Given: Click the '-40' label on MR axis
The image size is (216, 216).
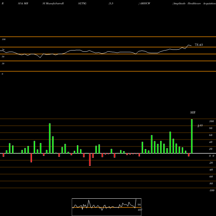Looking at the screenshot, I should click(211, 170).
